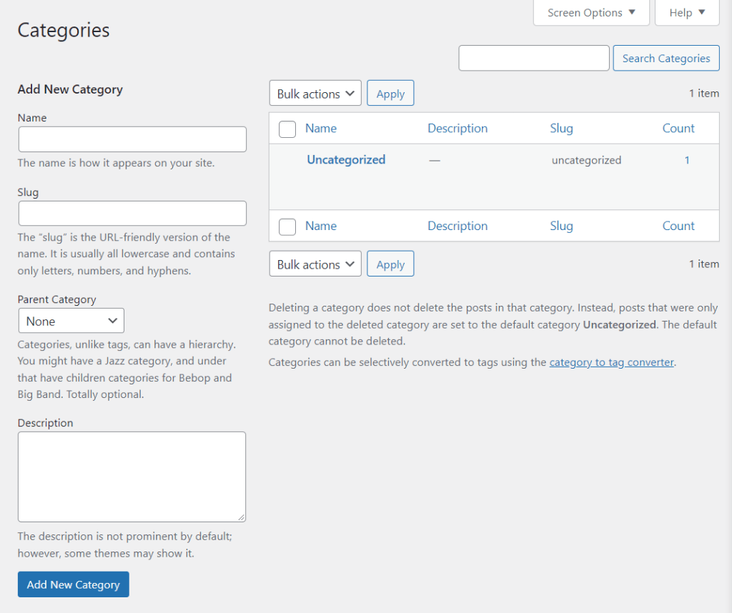The height and width of the screenshot is (613, 732).
Task: Follow the category to tag converter link
Action: tap(611, 362)
